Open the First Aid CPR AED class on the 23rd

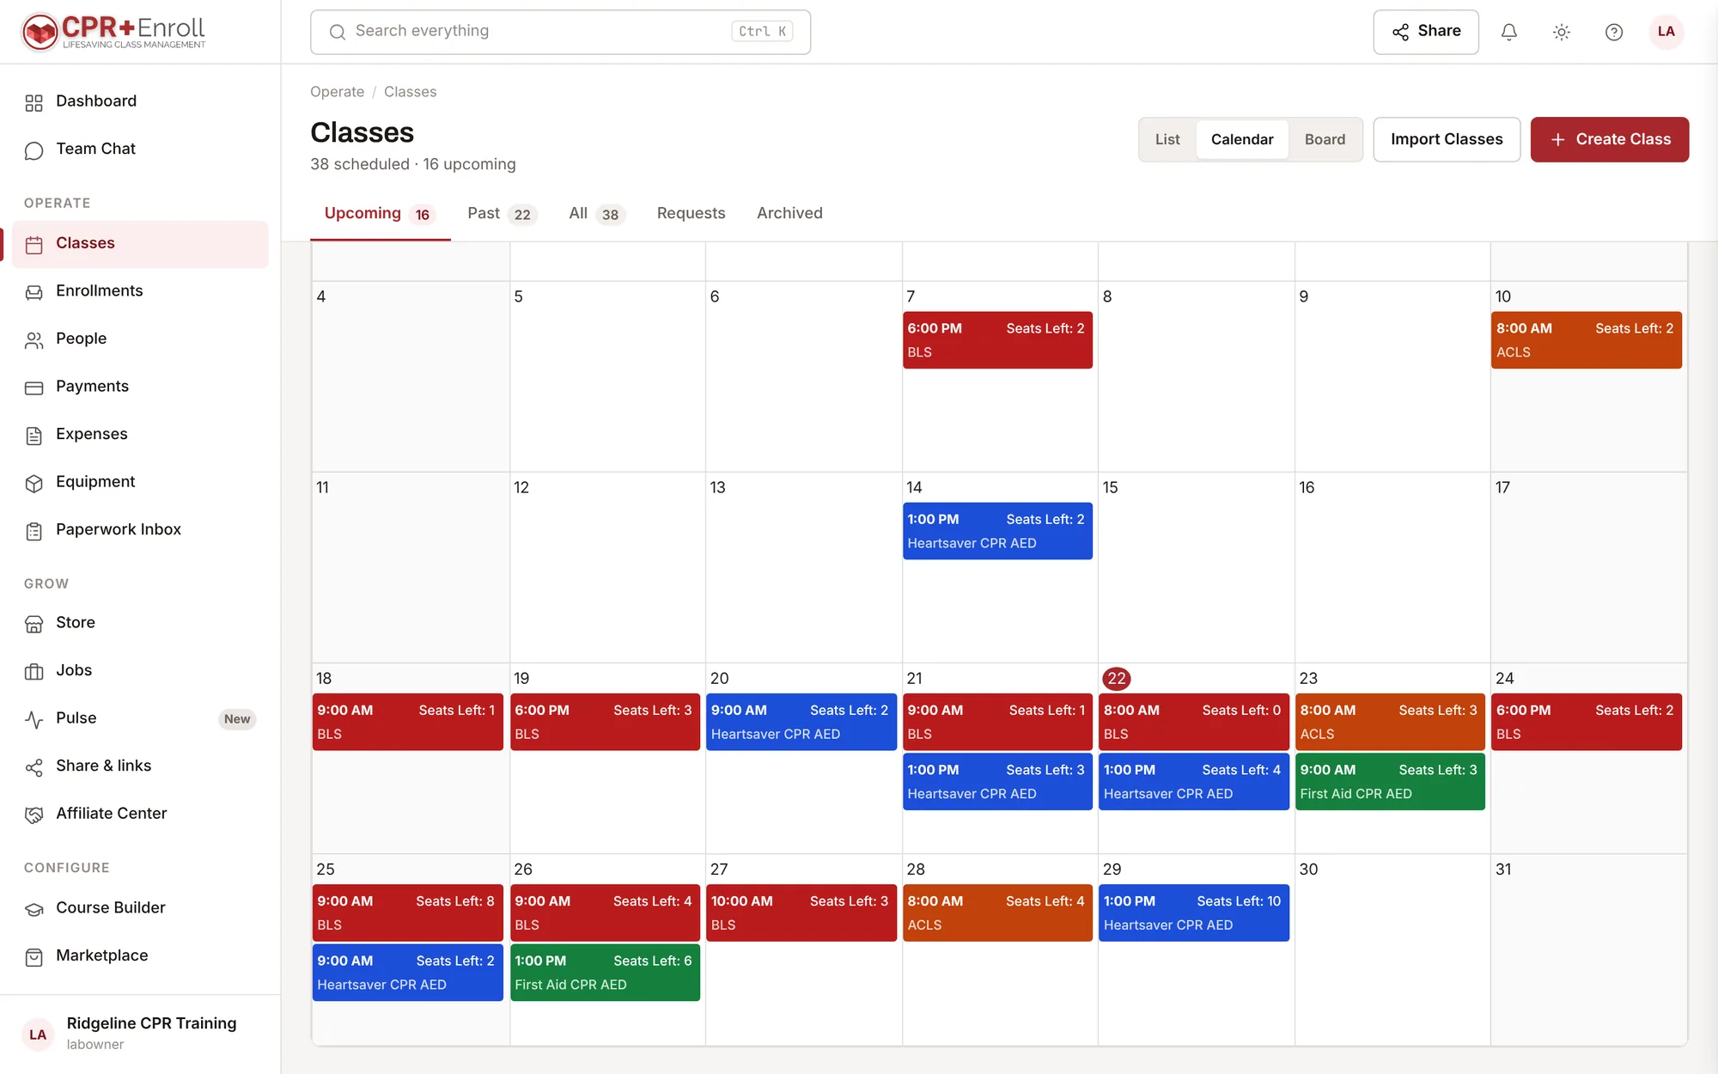(x=1390, y=782)
